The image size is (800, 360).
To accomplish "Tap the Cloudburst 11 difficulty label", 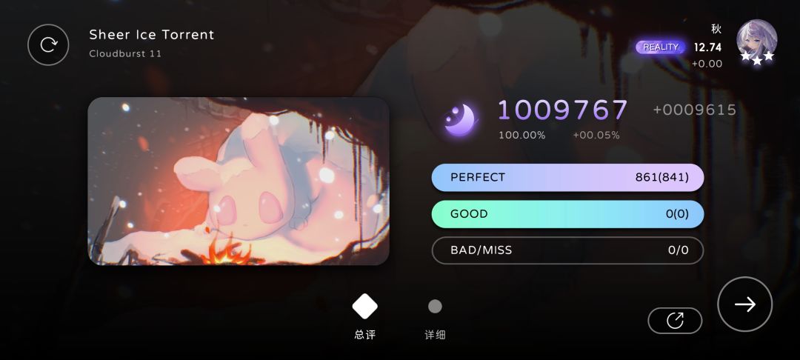I will [125, 53].
